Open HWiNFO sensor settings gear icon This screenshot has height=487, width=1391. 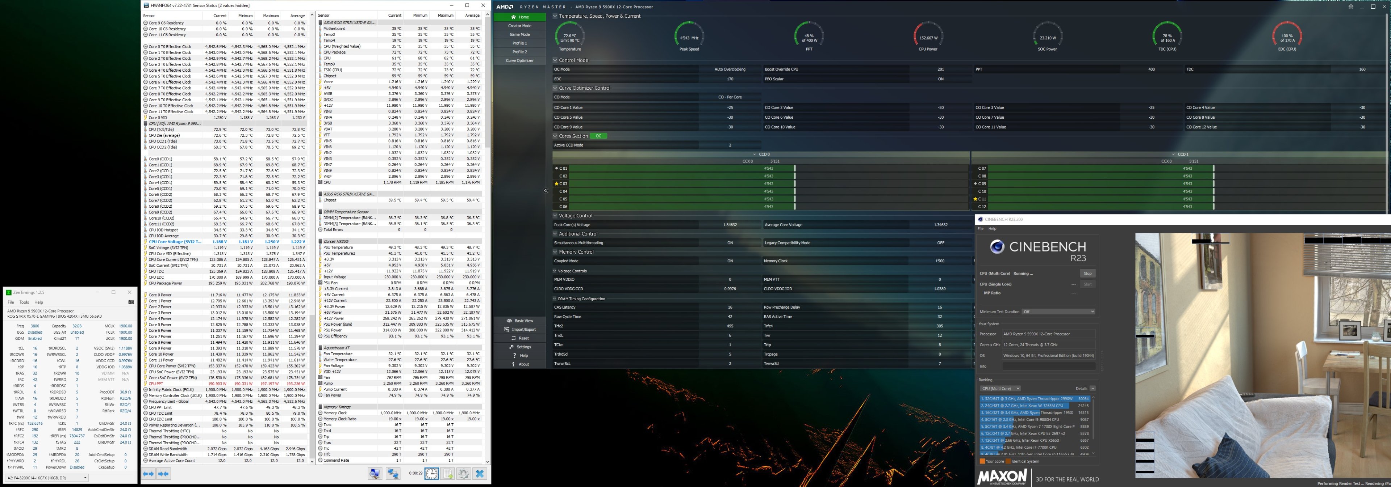(x=463, y=474)
